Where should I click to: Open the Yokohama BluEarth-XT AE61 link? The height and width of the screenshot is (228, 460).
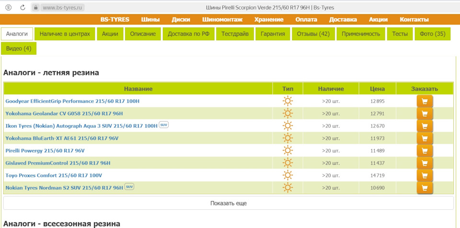coord(62,138)
